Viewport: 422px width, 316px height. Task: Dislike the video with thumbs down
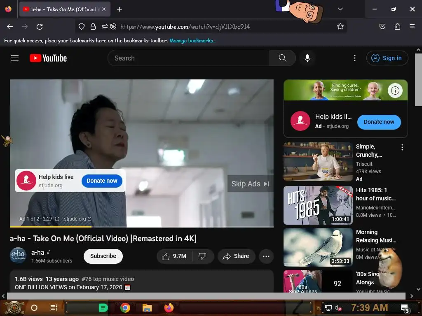(202, 256)
